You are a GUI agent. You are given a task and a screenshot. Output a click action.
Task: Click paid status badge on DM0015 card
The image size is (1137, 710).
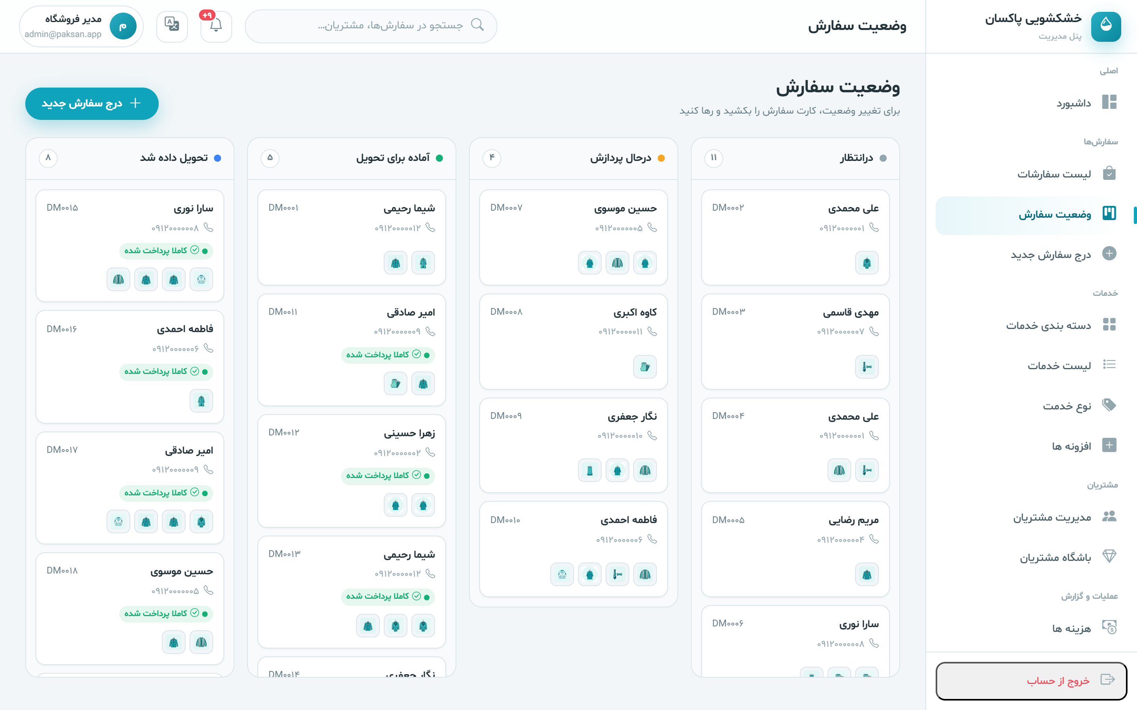point(166,251)
